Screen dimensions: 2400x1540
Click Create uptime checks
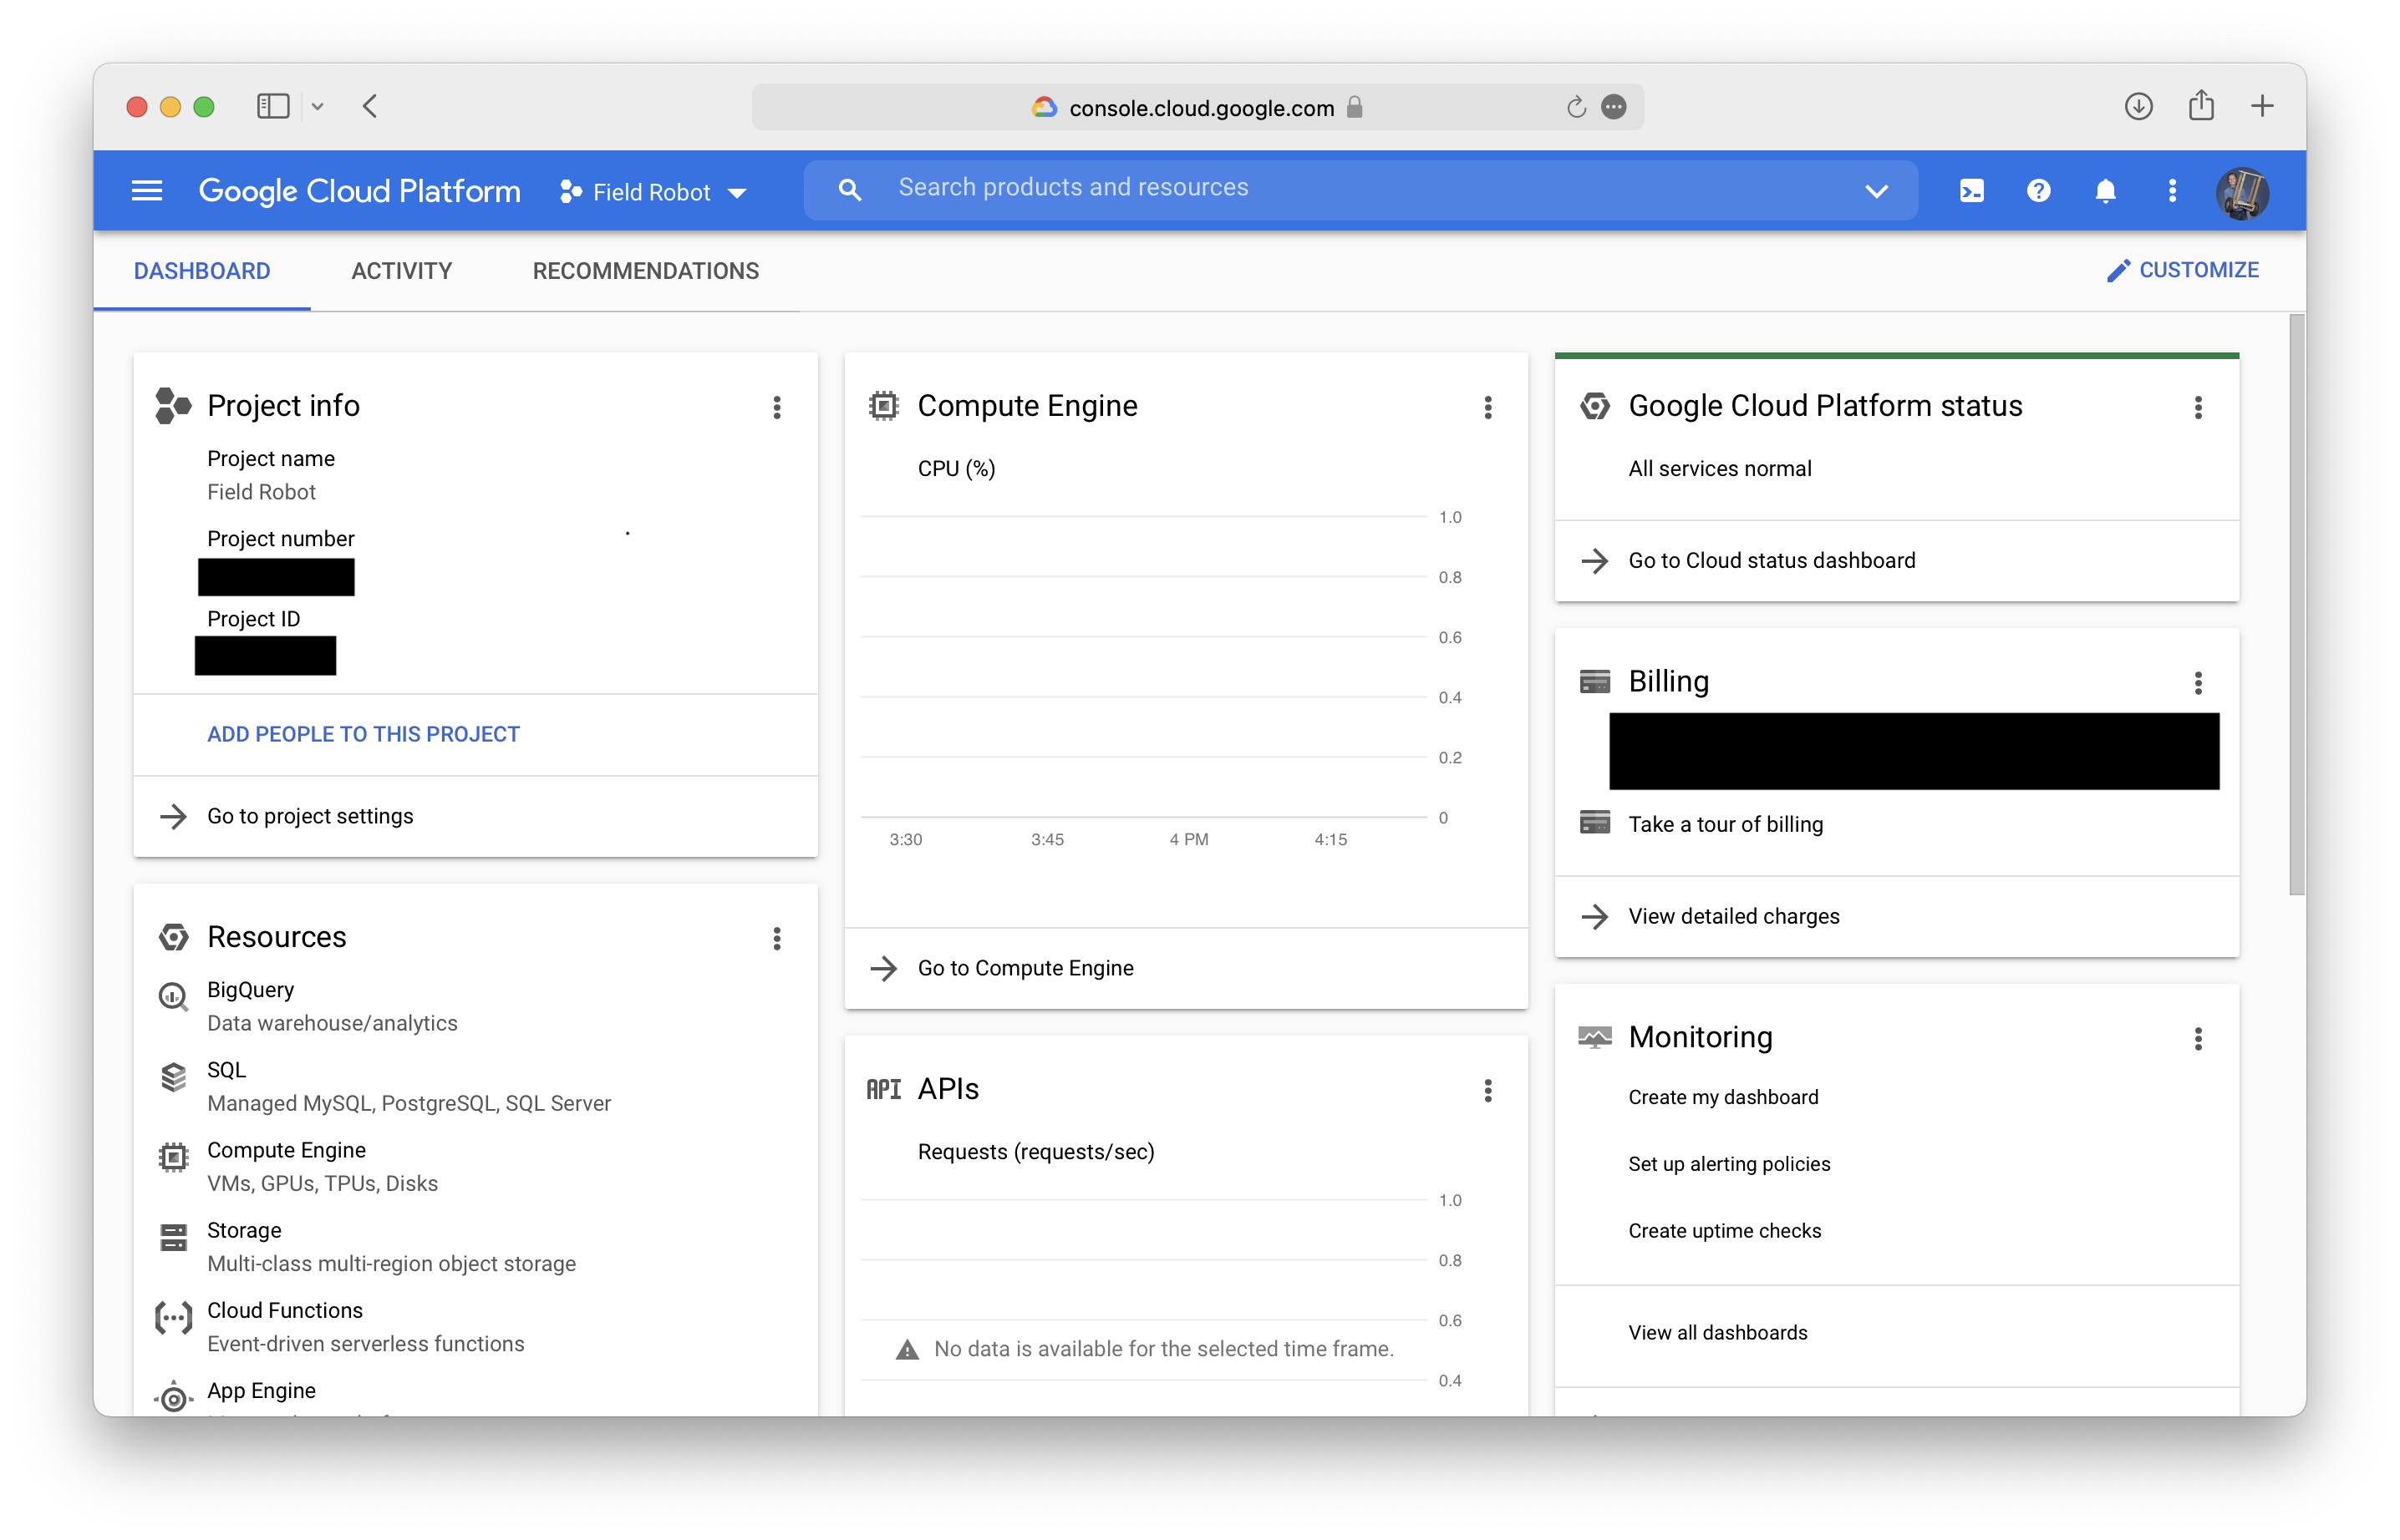coord(1725,1231)
